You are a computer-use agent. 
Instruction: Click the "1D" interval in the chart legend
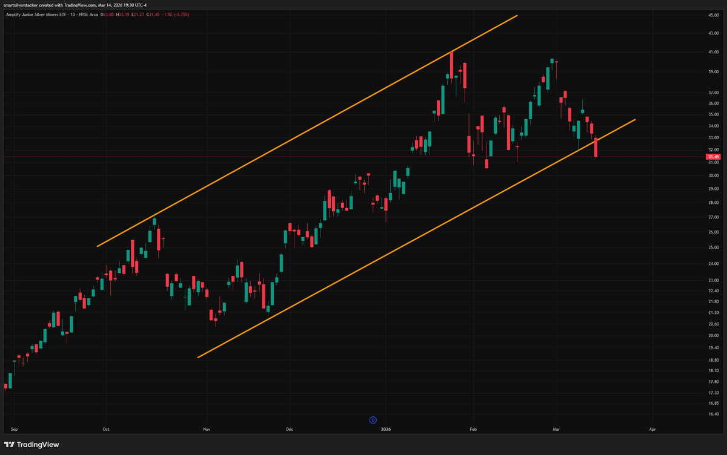coord(71,14)
